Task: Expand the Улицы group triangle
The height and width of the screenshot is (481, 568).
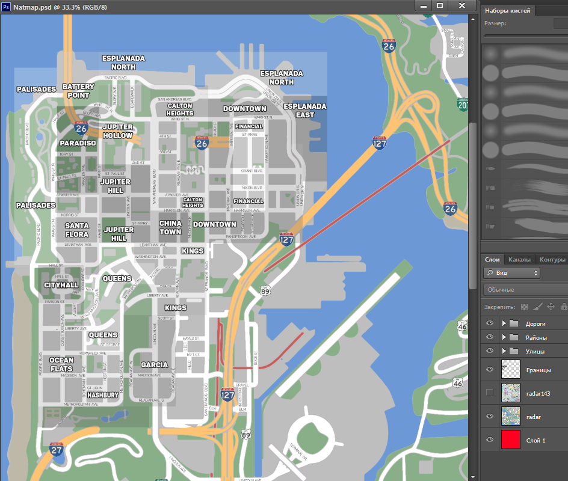Action: point(504,351)
